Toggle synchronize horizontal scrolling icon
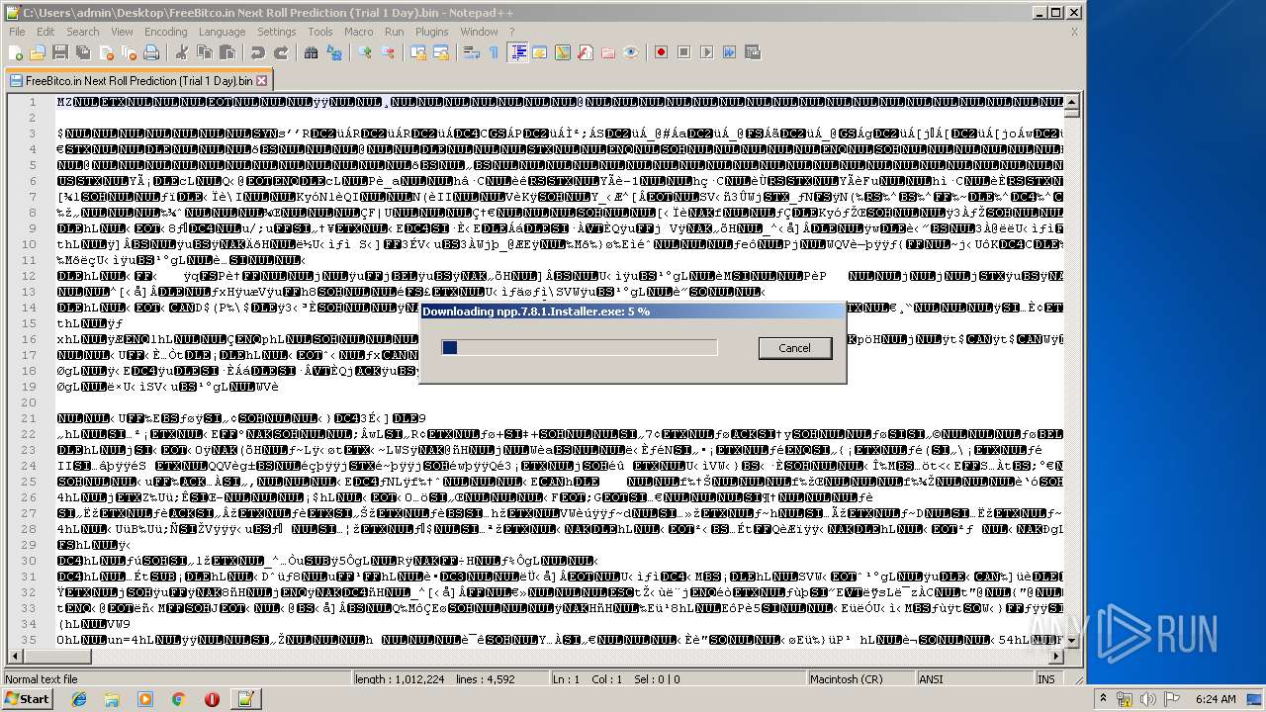 point(441,52)
